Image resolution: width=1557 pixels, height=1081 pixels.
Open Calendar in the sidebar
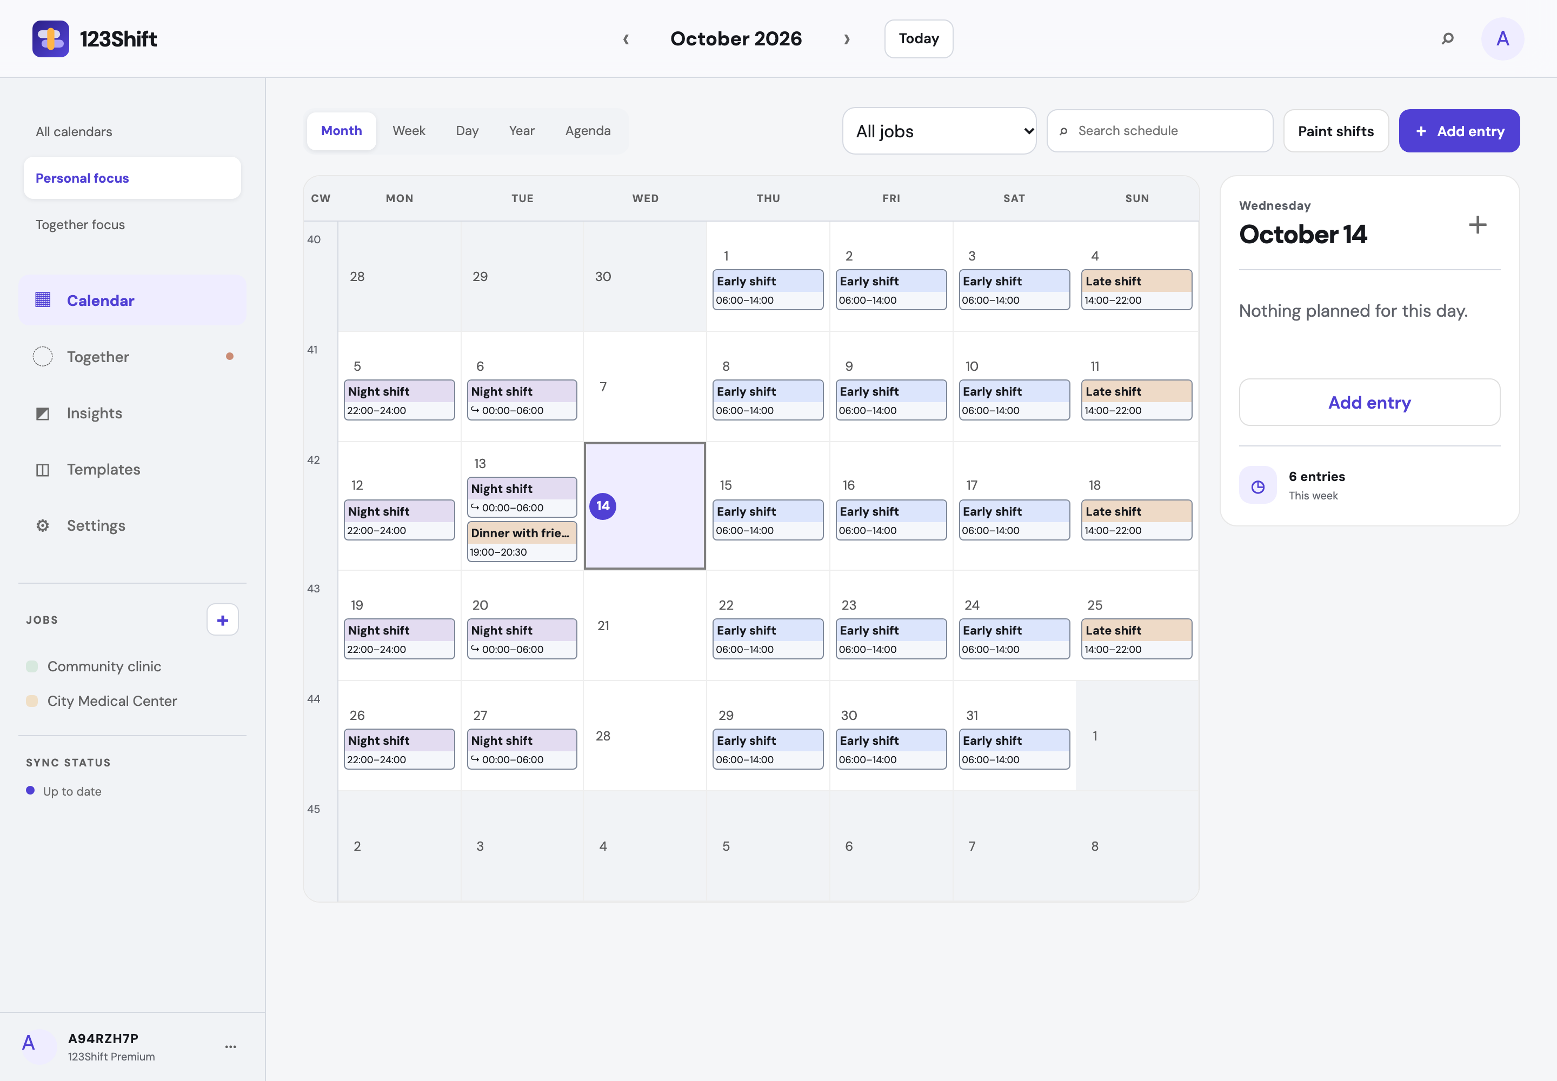pos(132,300)
